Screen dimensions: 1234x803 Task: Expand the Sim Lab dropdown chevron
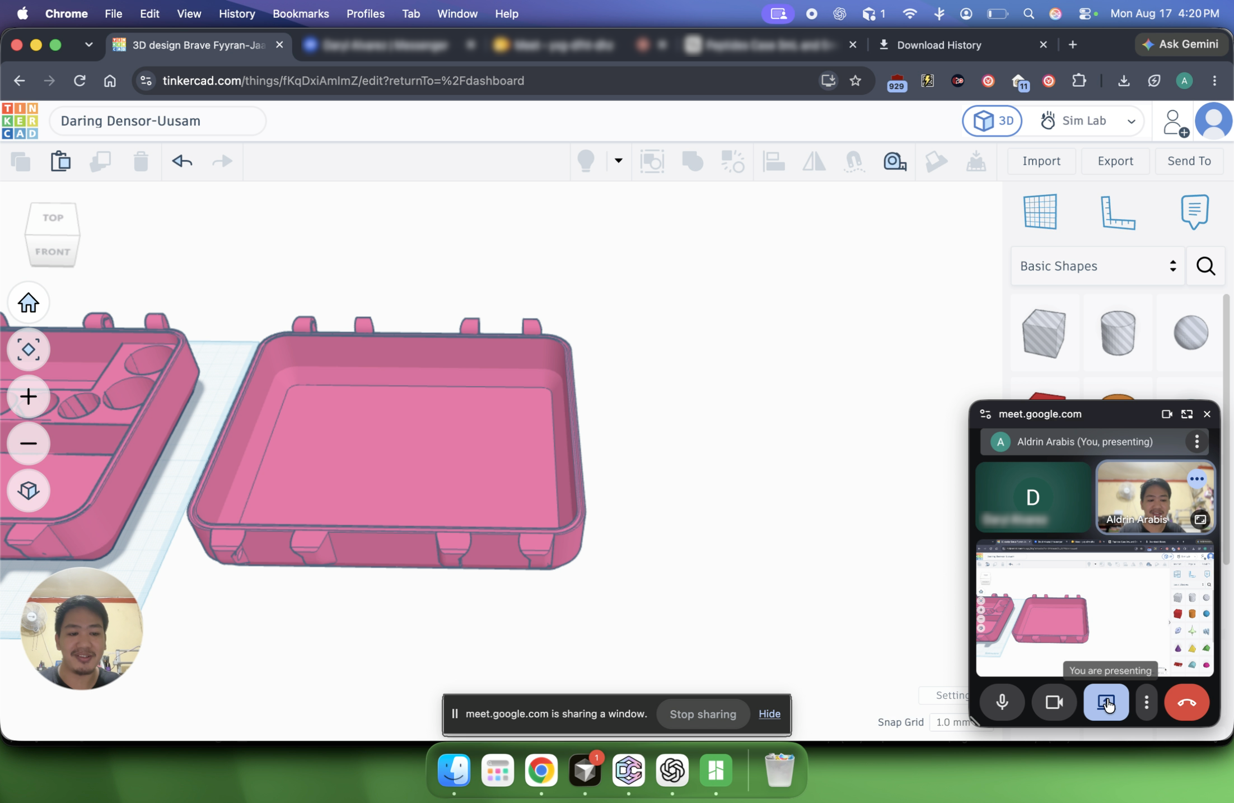coord(1131,121)
